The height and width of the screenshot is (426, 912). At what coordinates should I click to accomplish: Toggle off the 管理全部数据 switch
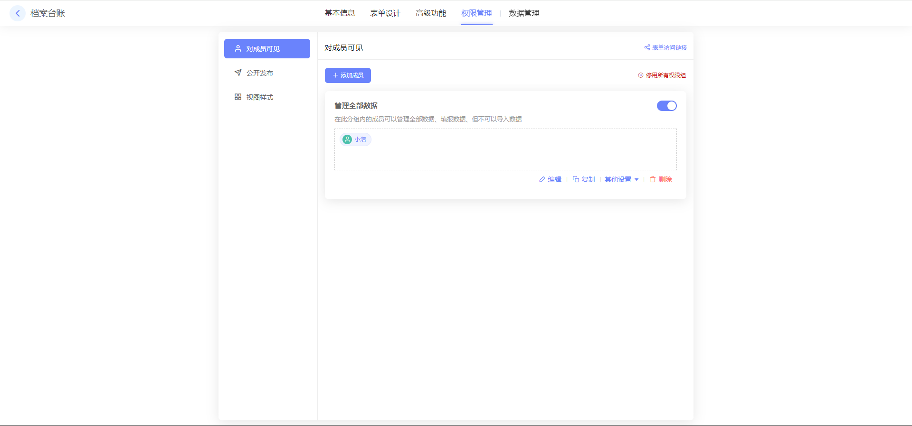click(x=666, y=106)
